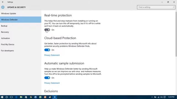
Task: Open network status in system tray
Action: 158,97
